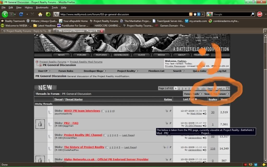Click the Firefox Home toolbar icon
Screen dimensions: 267x167
40,14
